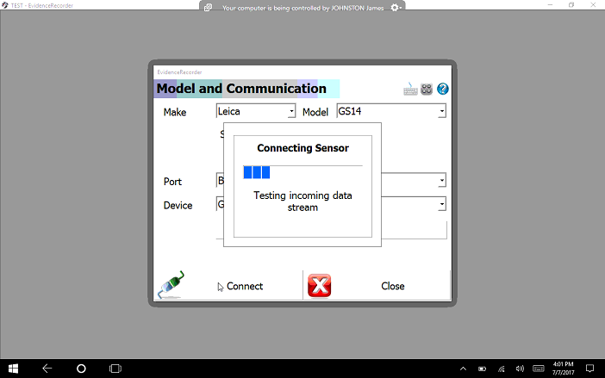605x378 pixels.
Task: Click the keyboard icon in dialog header
Action: 410,89
